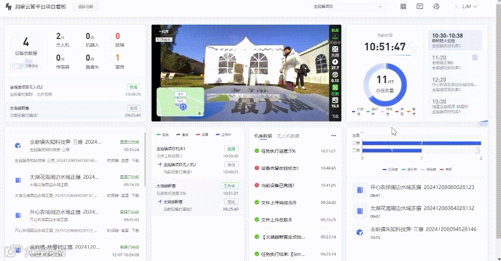Click green check icon for 任务执行进度:5%
The height and width of the screenshot is (261, 501).
click(257, 151)
